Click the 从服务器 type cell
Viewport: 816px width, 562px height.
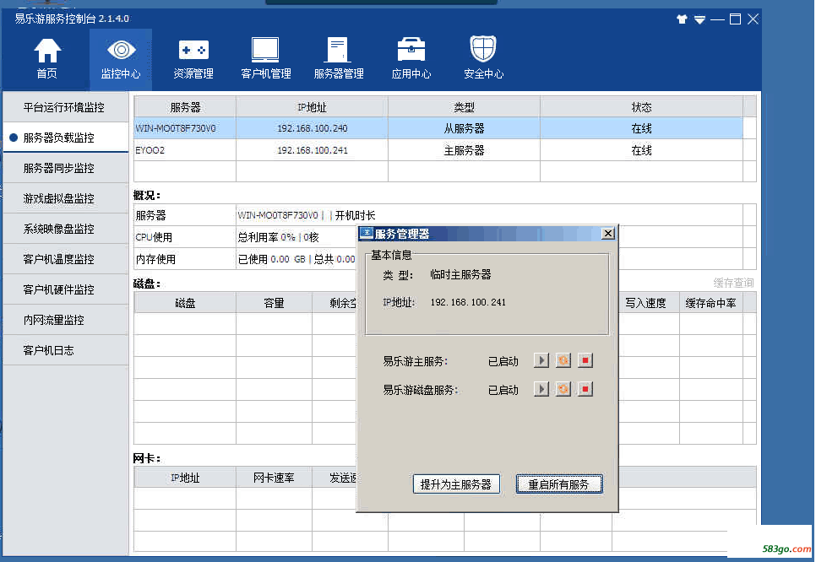[464, 128]
